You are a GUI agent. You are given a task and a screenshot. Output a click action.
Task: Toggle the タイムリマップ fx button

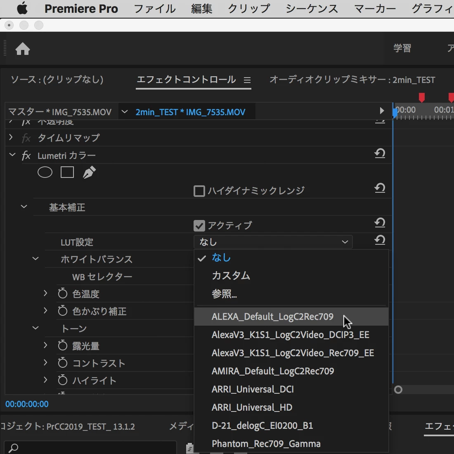tap(26, 138)
